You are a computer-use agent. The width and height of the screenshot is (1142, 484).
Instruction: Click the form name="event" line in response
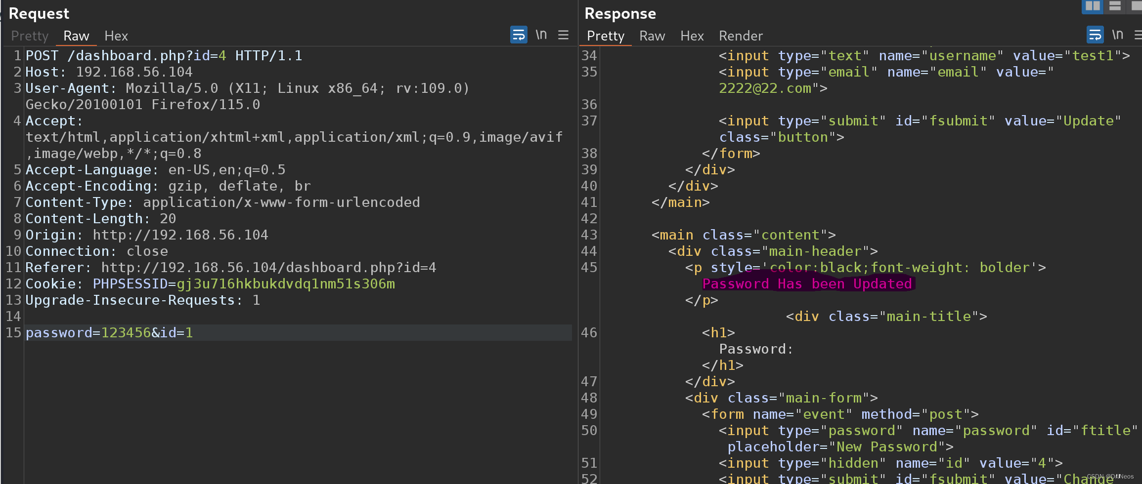[x=840, y=414]
